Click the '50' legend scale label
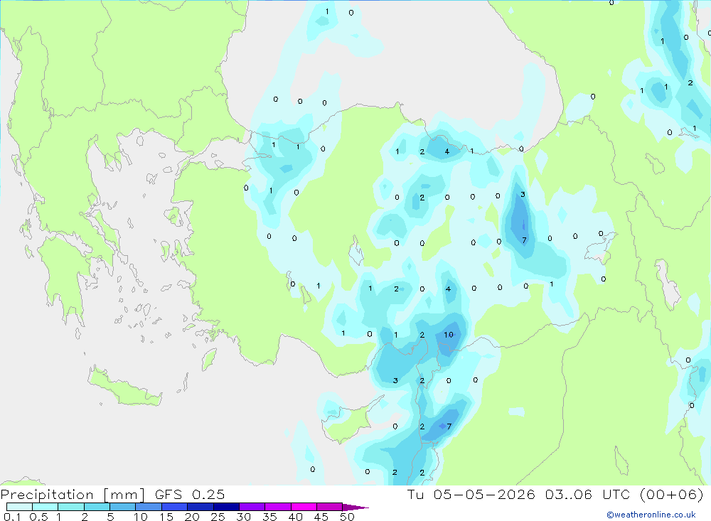Viewport: 711px width, 521px height. pyautogui.click(x=347, y=517)
